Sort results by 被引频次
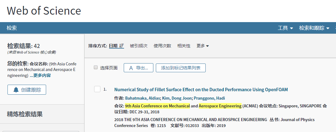 click(139, 46)
